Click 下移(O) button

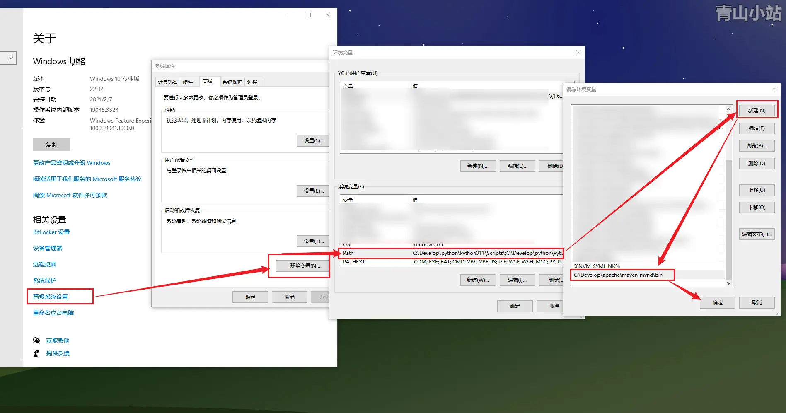coord(757,208)
